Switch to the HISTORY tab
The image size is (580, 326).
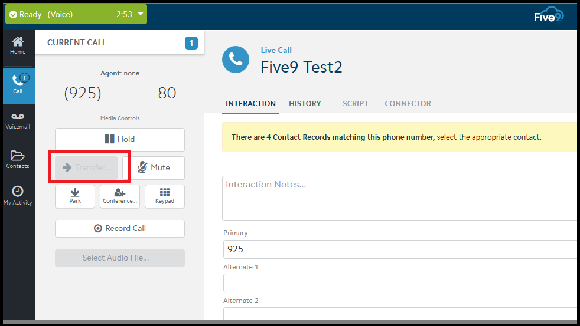pyautogui.click(x=305, y=104)
